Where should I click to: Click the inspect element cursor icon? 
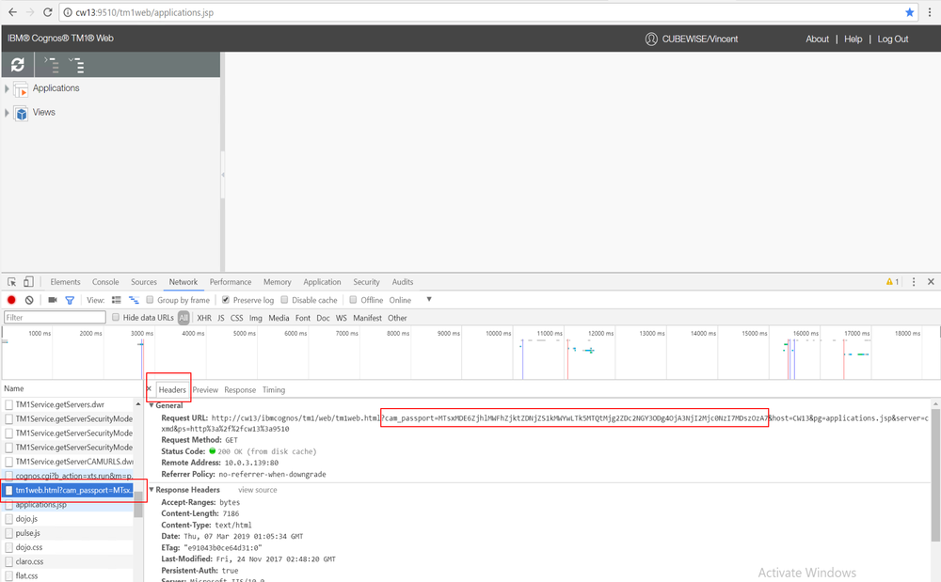click(10, 282)
